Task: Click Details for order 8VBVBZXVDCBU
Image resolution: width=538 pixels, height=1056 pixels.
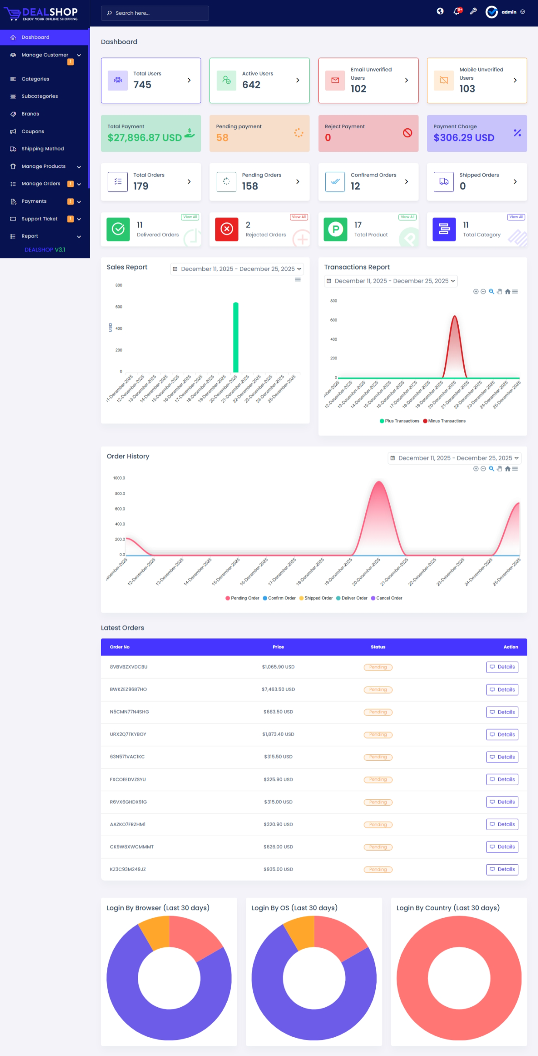Action: (502, 667)
